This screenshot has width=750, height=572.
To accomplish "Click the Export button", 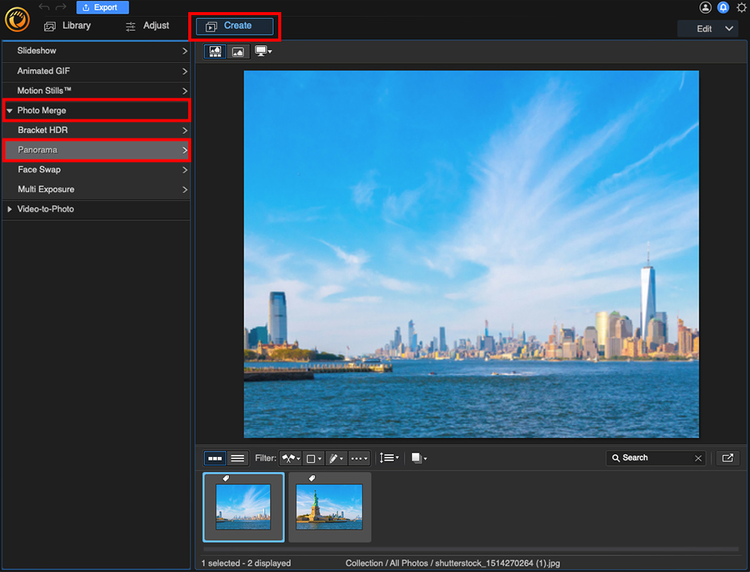I will click(x=102, y=8).
